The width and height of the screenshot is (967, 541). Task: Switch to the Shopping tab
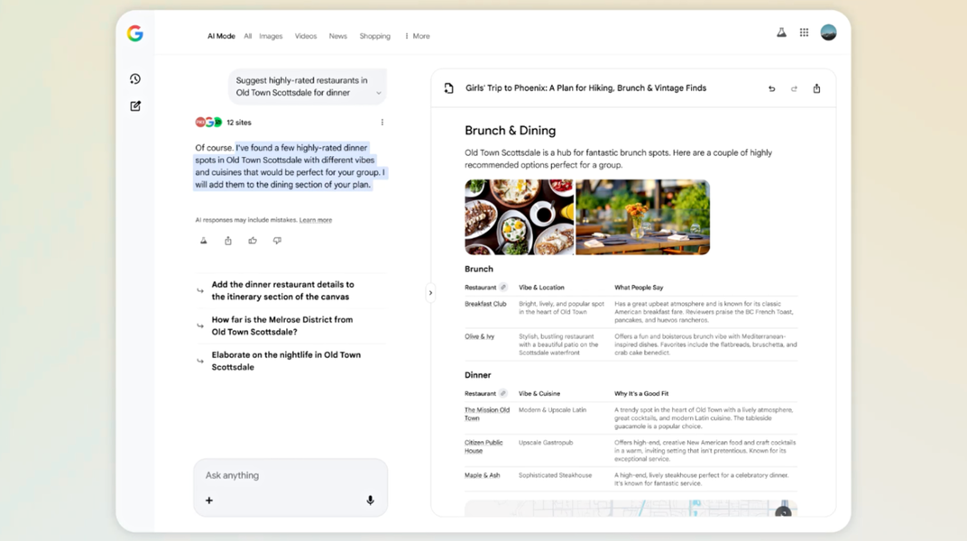click(374, 36)
